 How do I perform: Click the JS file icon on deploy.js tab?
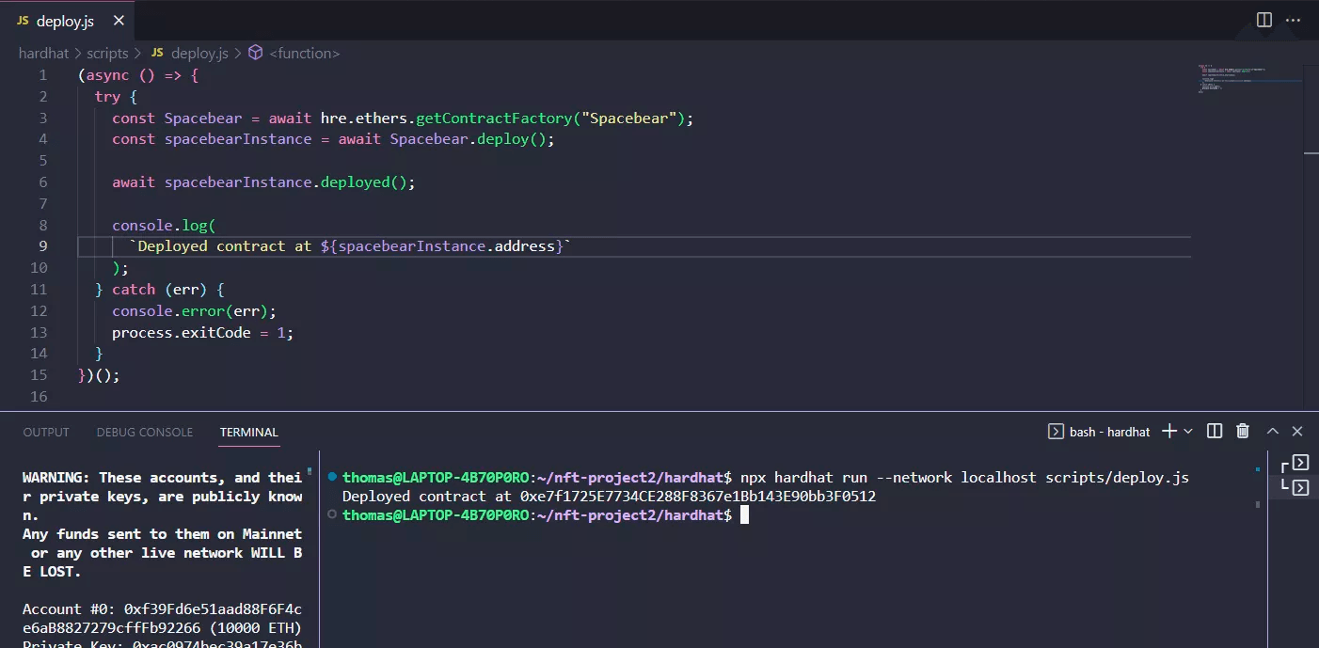tap(23, 21)
